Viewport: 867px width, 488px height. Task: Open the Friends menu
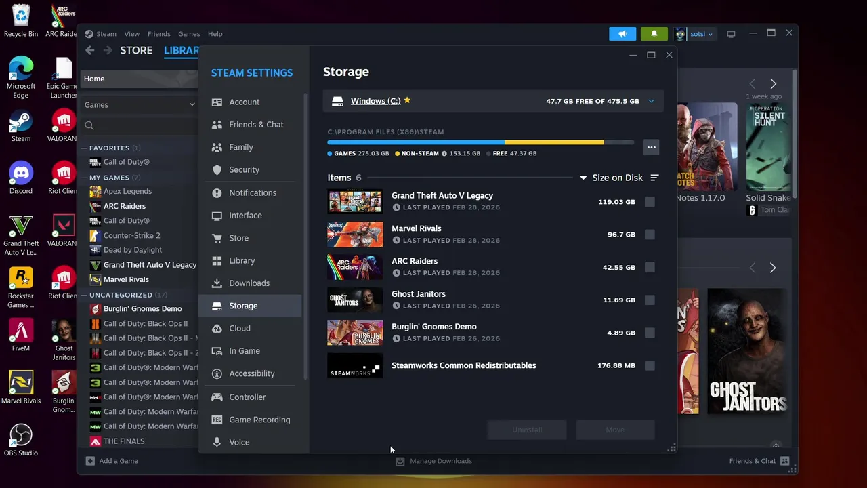(x=158, y=34)
